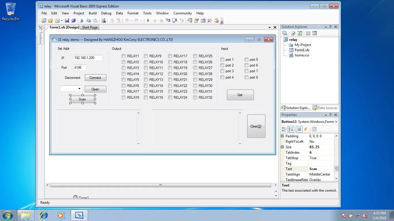Open the Build menu
The image size is (394, 221).
93,13
